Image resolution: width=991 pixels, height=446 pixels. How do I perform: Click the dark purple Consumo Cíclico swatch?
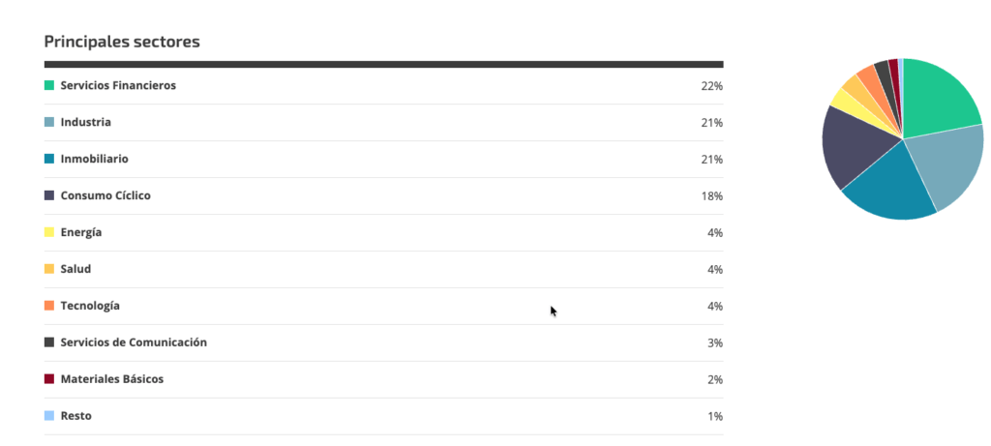pyautogui.click(x=49, y=195)
